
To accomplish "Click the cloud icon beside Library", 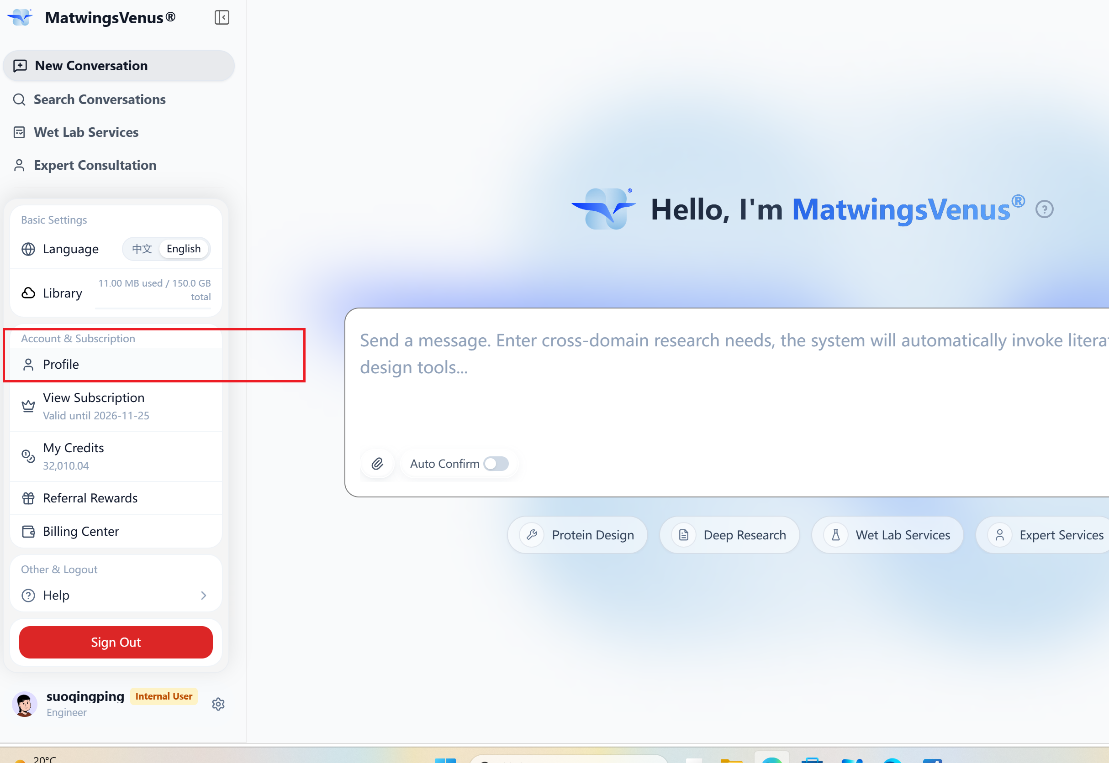I will pyautogui.click(x=28, y=293).
